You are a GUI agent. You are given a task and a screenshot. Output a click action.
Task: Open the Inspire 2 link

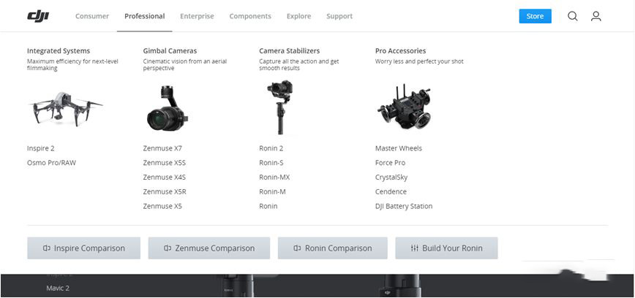[40, 148]
